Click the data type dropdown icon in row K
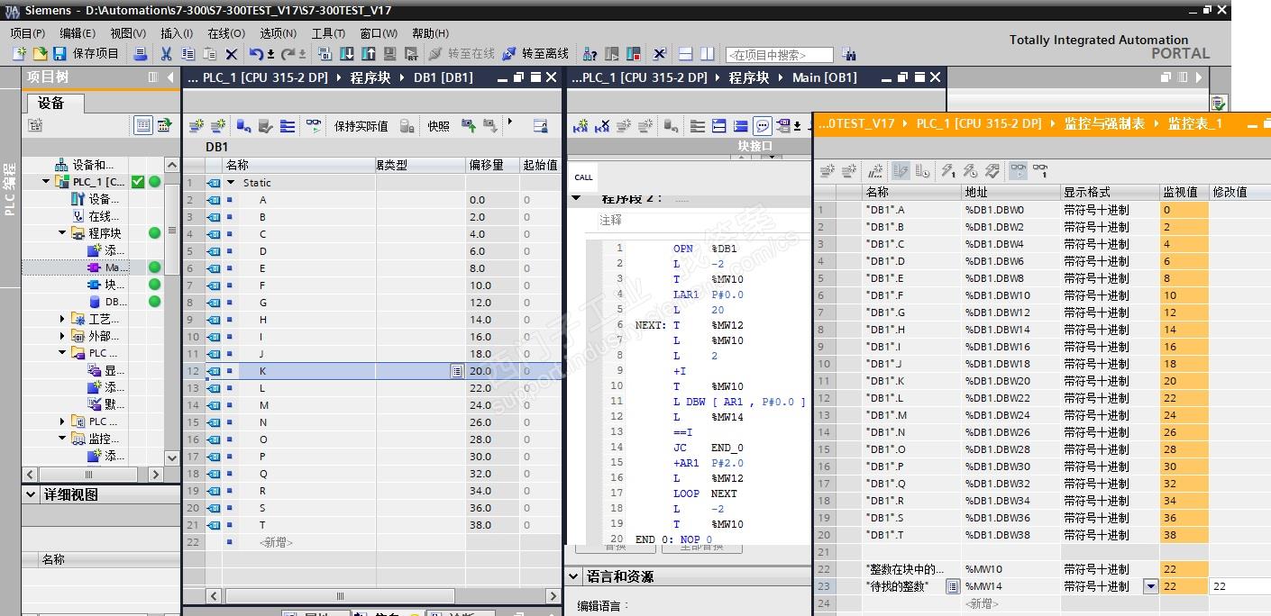 click(x=457, y=371)
